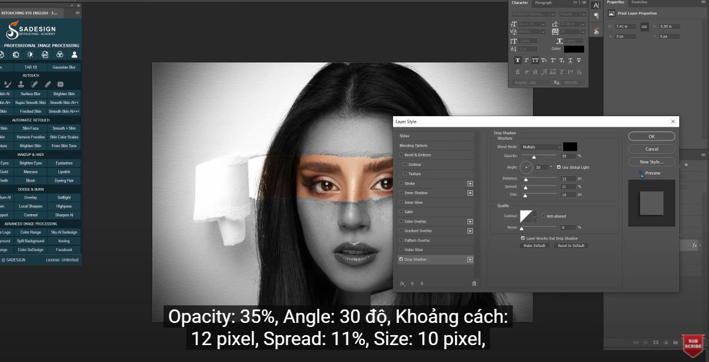This screenshot has height=362, width=709.
Task: Click the Gaussian Blur button
Action: 64,67
